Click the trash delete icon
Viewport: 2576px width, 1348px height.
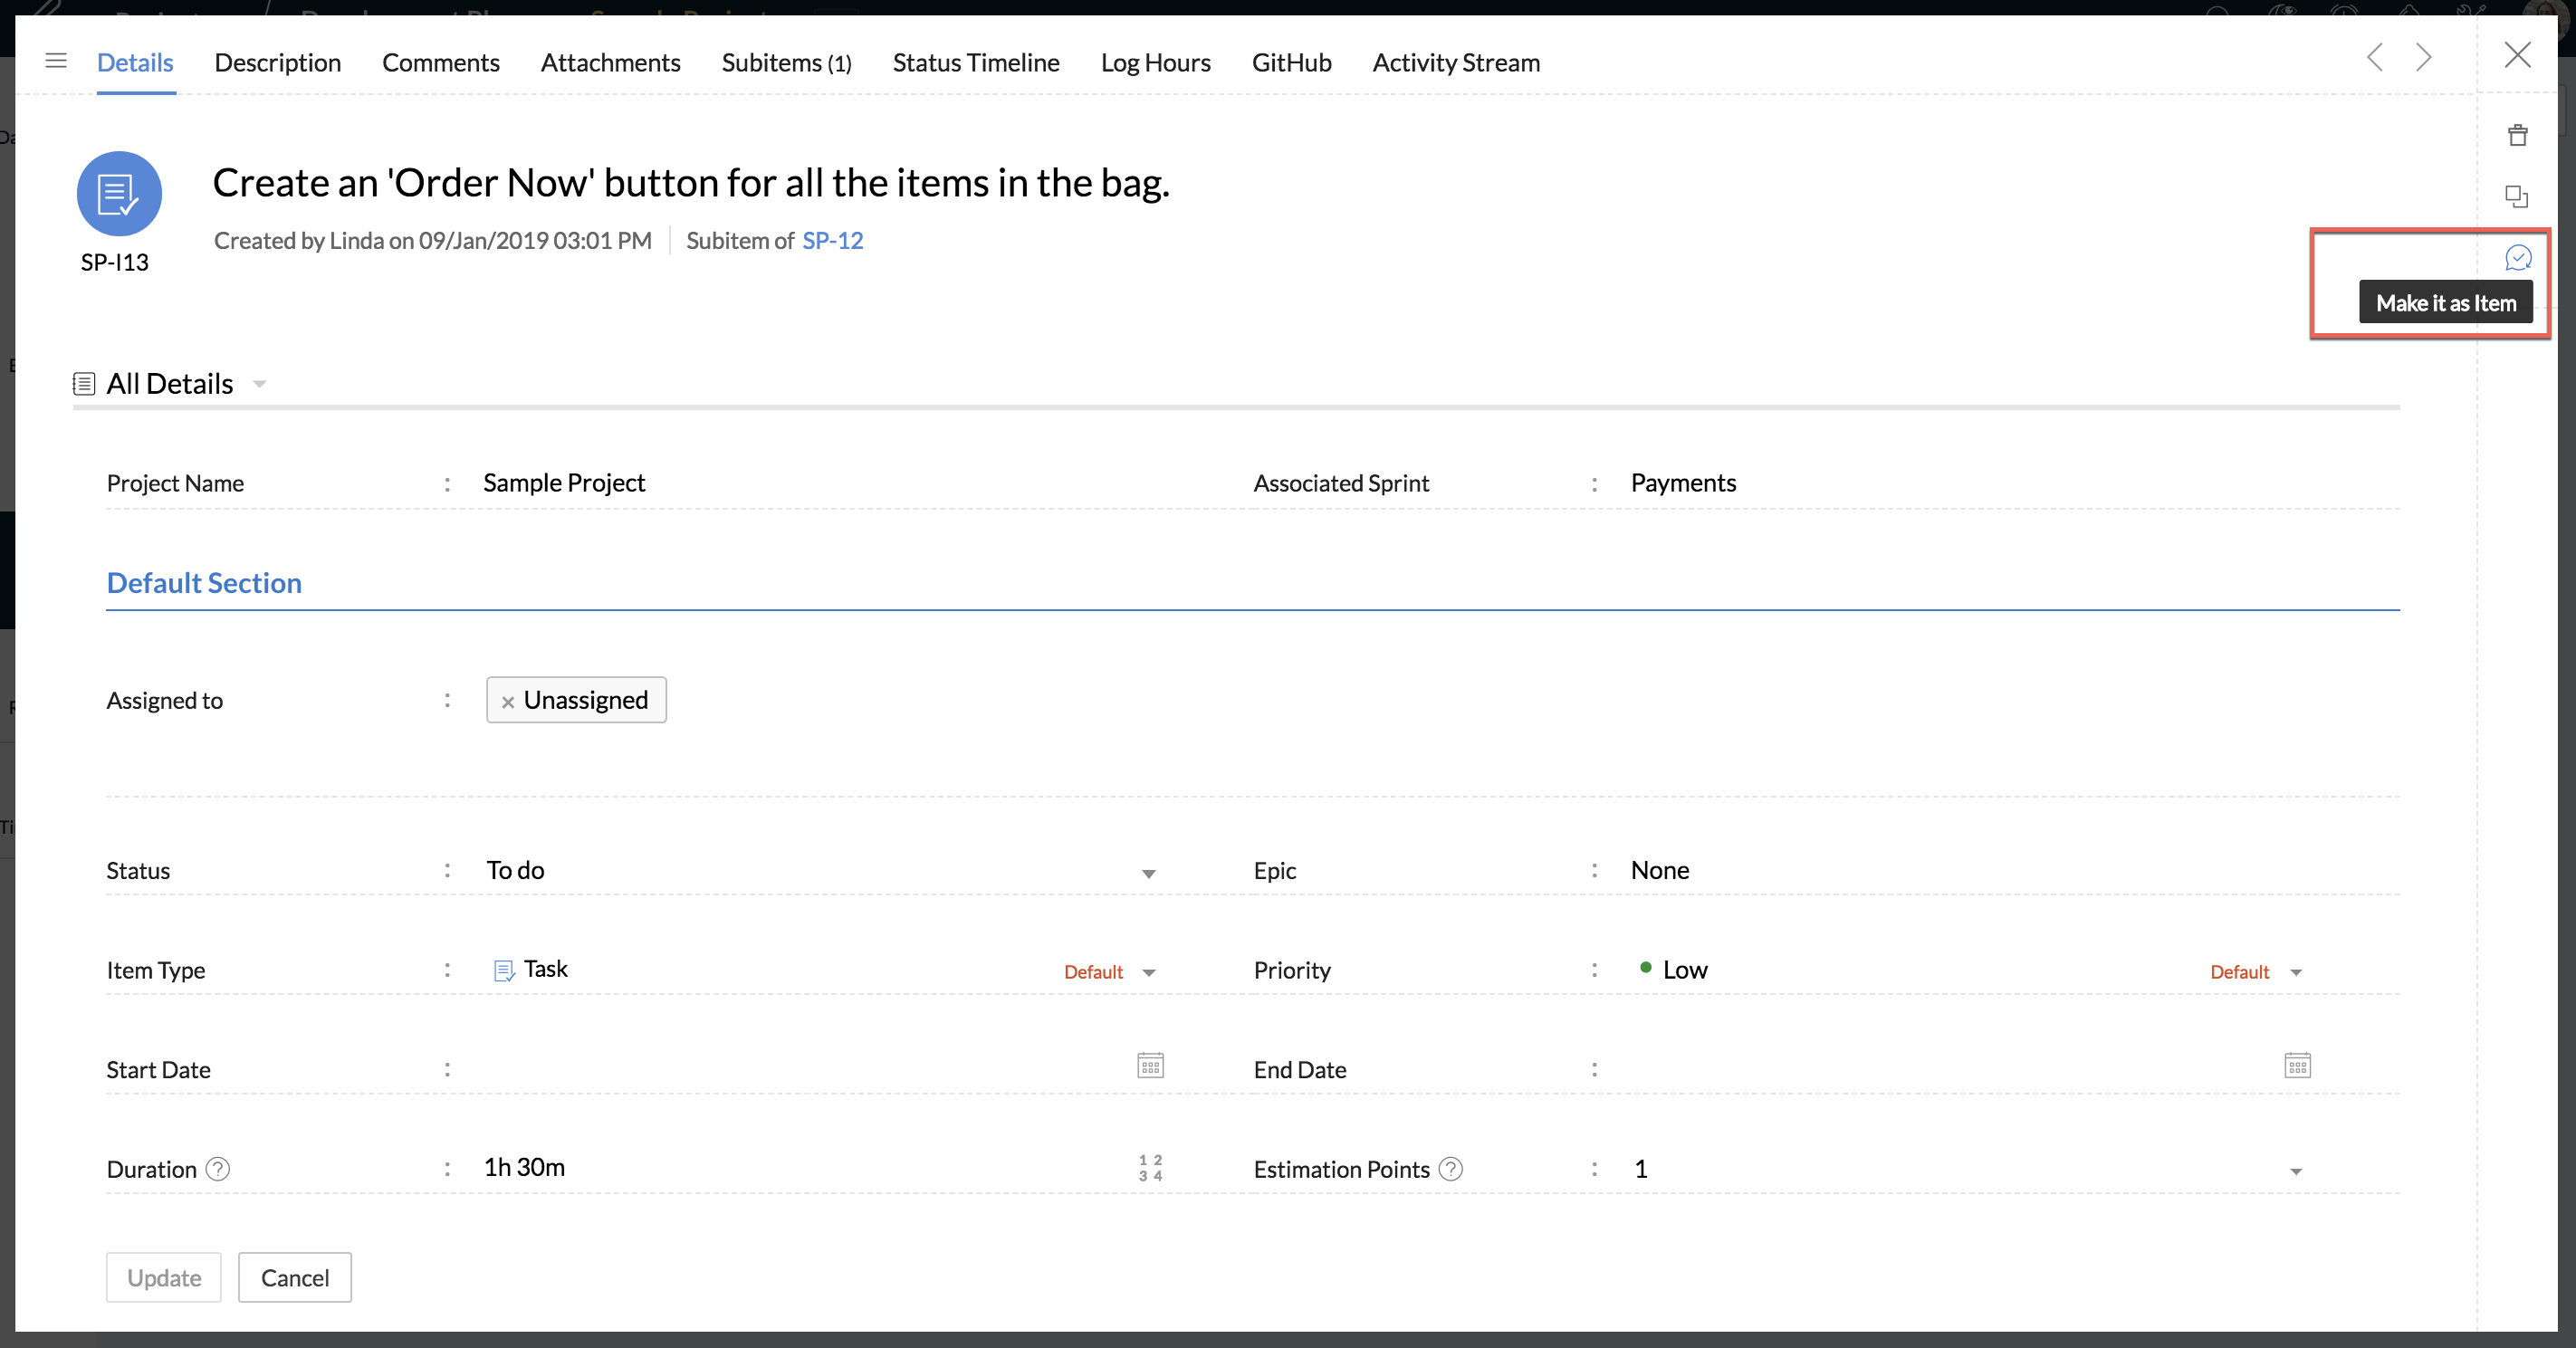2517,135
